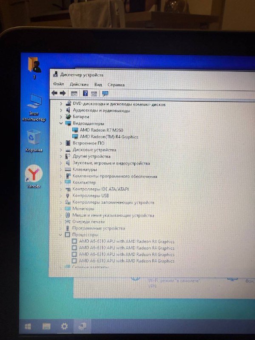Click the Back arrow in Device Manager toolbar
Viewport: 255px width, 340px height.
tap(54, 93)
